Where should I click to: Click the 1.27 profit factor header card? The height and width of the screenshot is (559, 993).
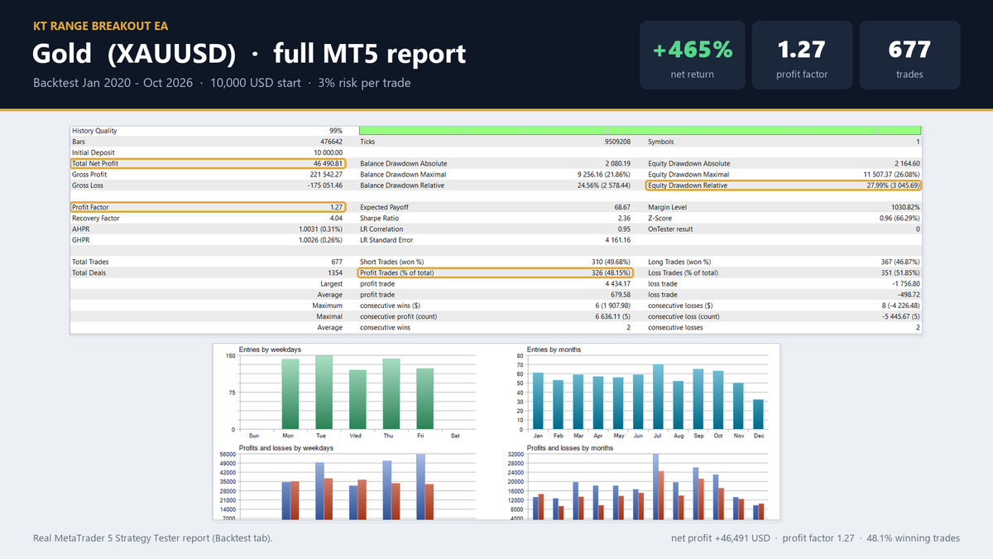tap(802, 55)
